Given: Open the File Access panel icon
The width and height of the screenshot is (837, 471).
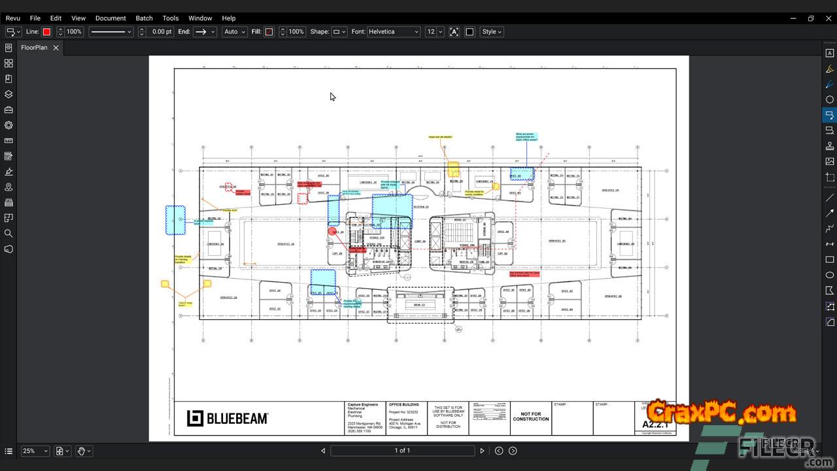Looking at the screenshot, I should pos(9,48).
